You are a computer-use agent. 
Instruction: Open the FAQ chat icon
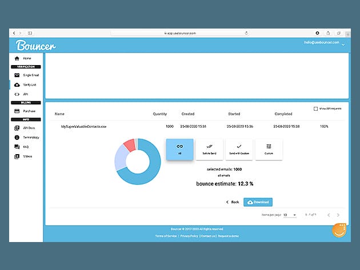(17, 147)
